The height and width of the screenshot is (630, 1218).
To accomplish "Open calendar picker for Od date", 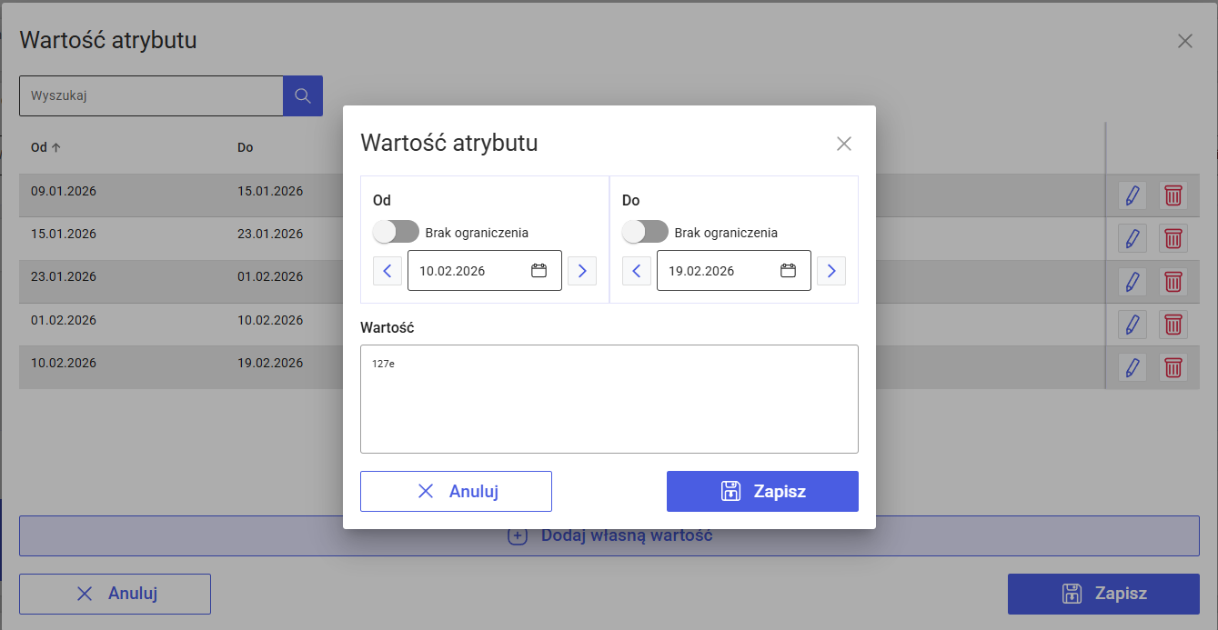I will click(x=539, y=271).
